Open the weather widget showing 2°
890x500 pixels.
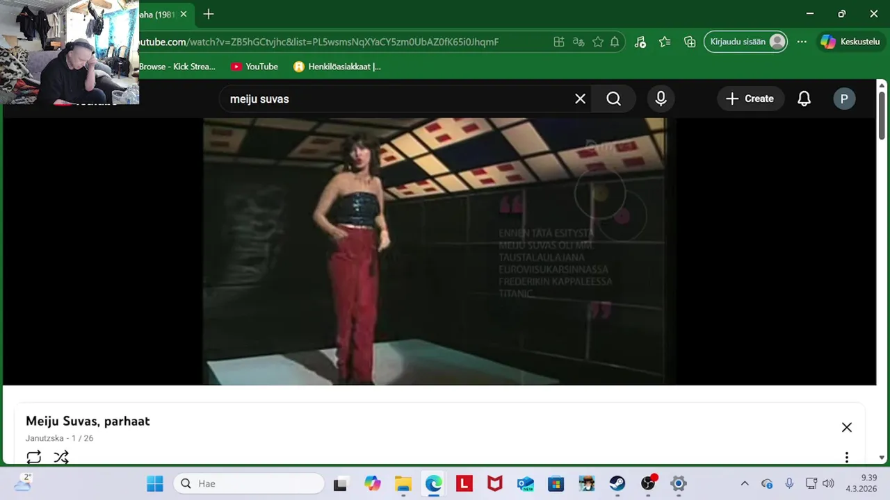tap(23, 483)
